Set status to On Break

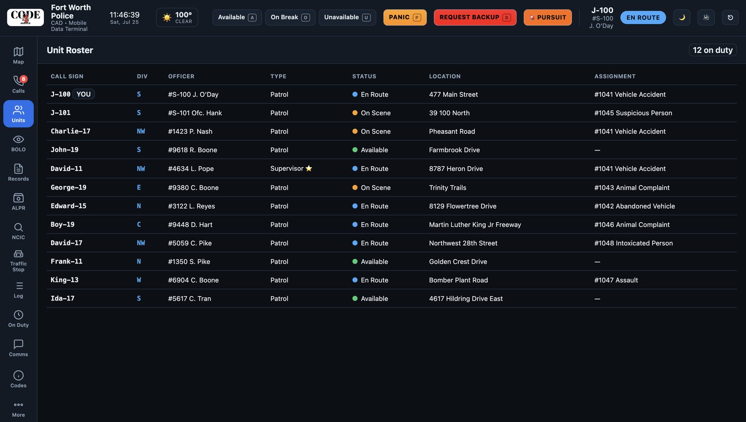coord(290,18)
